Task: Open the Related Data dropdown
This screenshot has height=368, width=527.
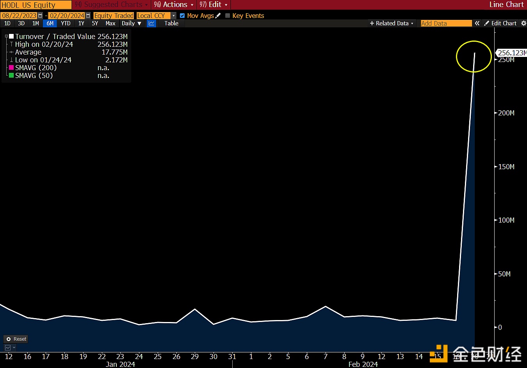Action: pos(392,23)
